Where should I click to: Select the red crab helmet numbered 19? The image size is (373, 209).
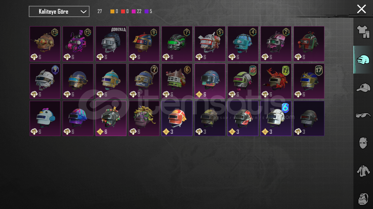click(276, 81)
